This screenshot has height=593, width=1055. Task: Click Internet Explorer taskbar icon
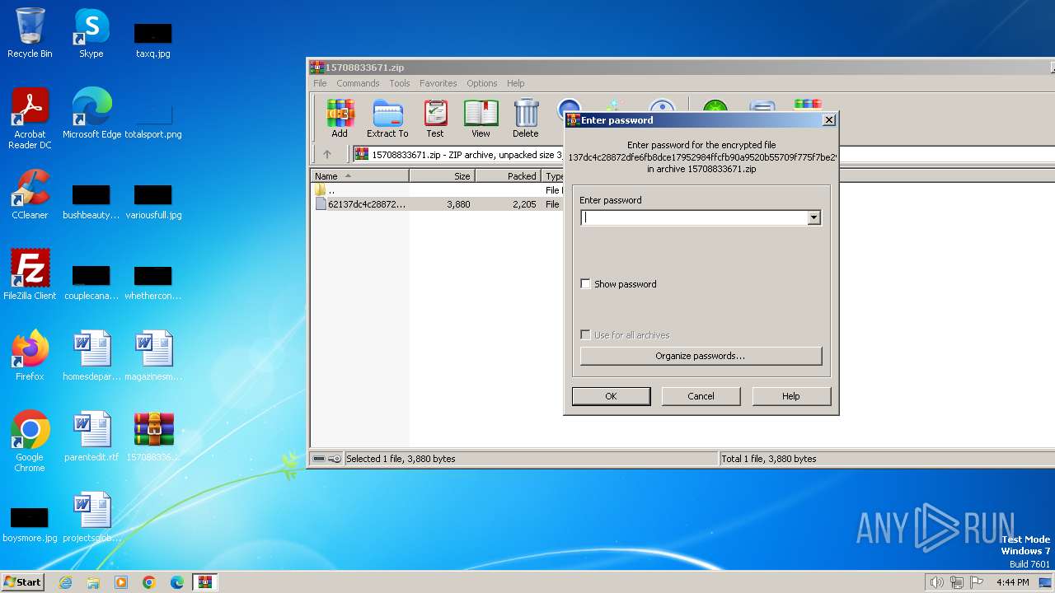(x=65, y=582)
